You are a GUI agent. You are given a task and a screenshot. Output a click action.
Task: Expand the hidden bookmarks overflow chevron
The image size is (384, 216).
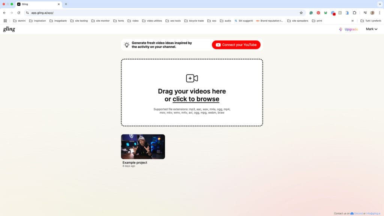coord(352,21)
